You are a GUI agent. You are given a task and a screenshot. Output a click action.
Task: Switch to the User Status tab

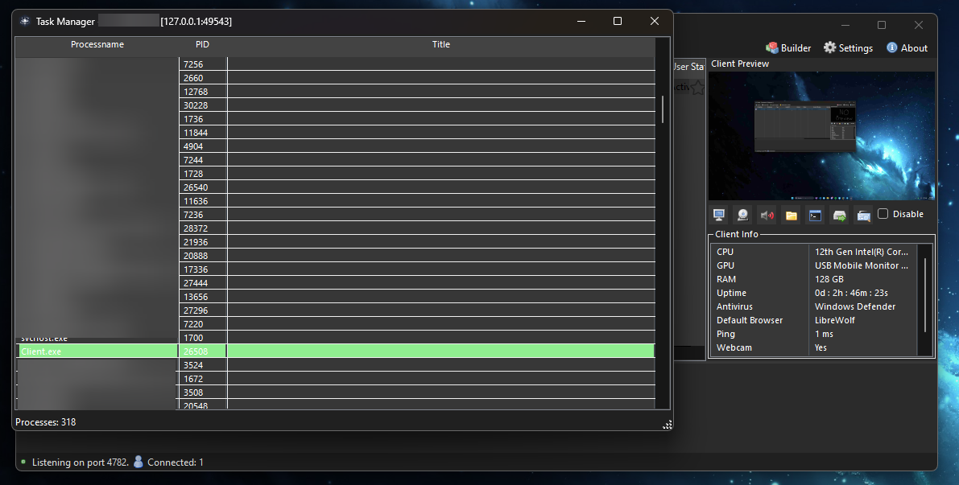tap(688, 67)
